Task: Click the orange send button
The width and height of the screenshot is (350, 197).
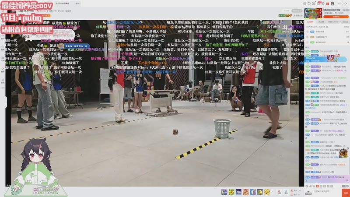Action: [x=346, y=193]
